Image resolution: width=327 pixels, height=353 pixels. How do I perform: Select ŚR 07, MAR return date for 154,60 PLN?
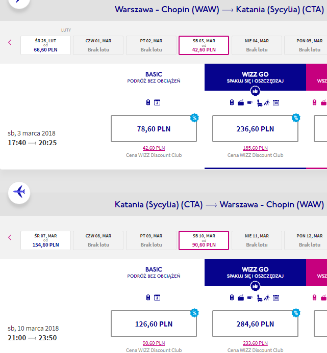click(45, 240)
